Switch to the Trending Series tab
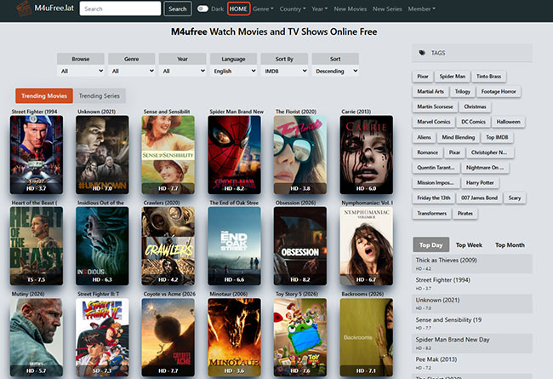Screen dimensions: 553x379 click(x=100, y=95)
